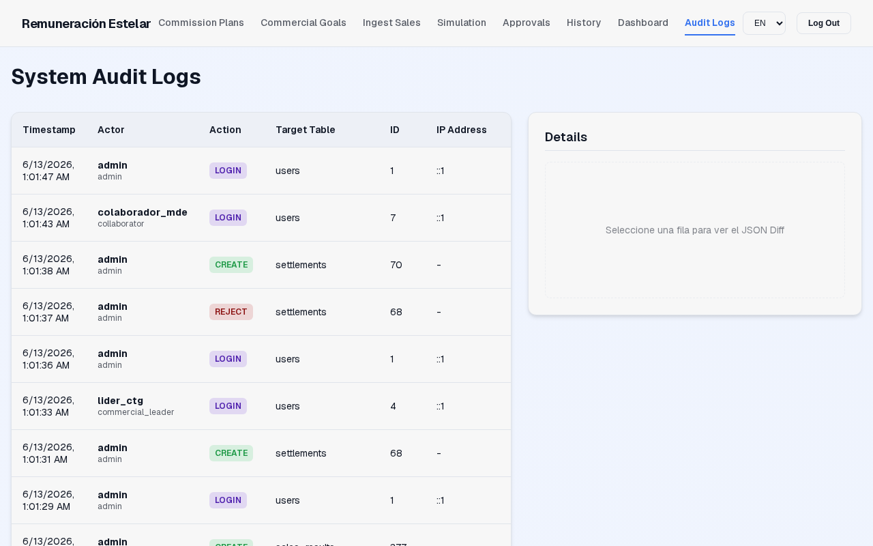Click the CREATE badge for settlements 70
This screenshot has width=873, height=546.
(x=231, y=265)
